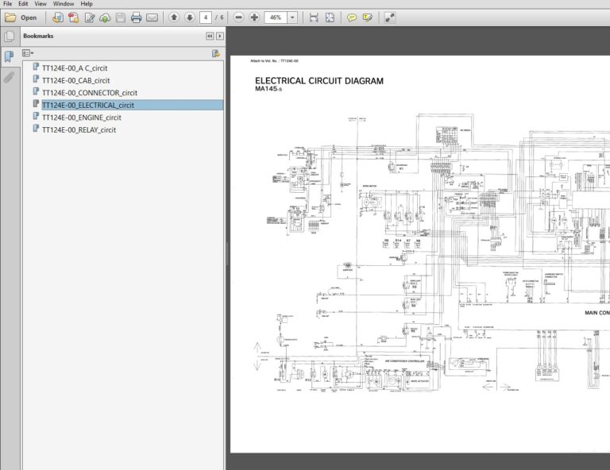
Task: Go to previous page with up arrow
Action: 174,17
